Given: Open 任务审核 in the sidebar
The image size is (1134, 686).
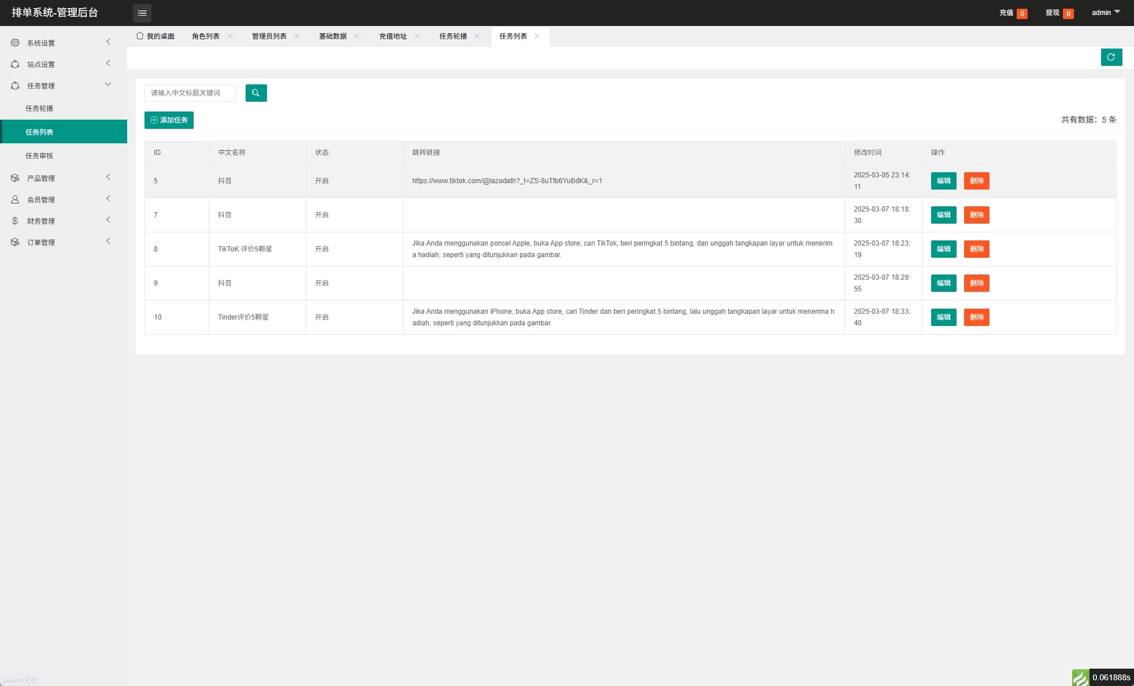Looking at the screenshot, I should pos(39,155).
